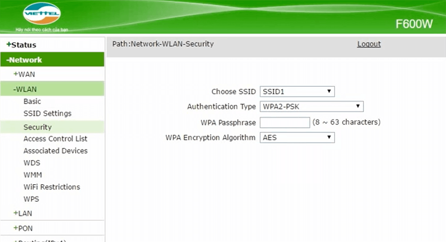
Task: Click the Logout link
Action: [x=369, y=44]
